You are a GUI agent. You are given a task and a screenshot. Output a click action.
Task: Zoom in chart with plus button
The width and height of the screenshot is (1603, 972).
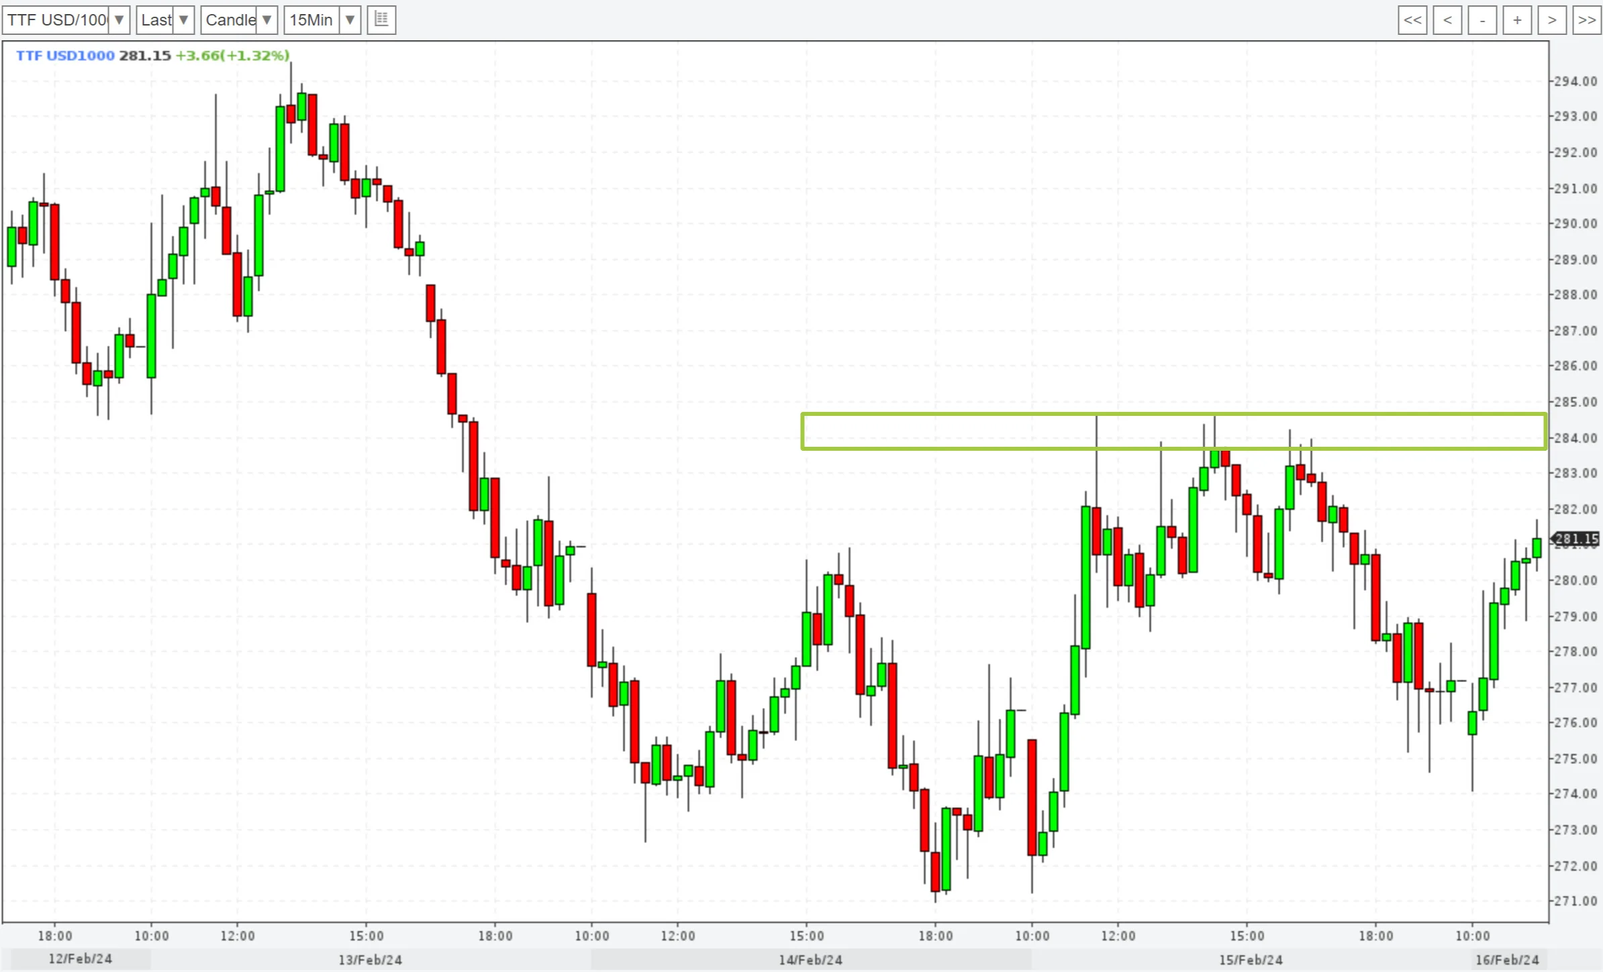click(1517, 19)
